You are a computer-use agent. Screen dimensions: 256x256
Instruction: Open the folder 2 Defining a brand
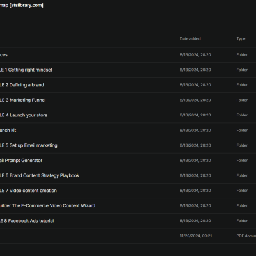coord(22,85)
